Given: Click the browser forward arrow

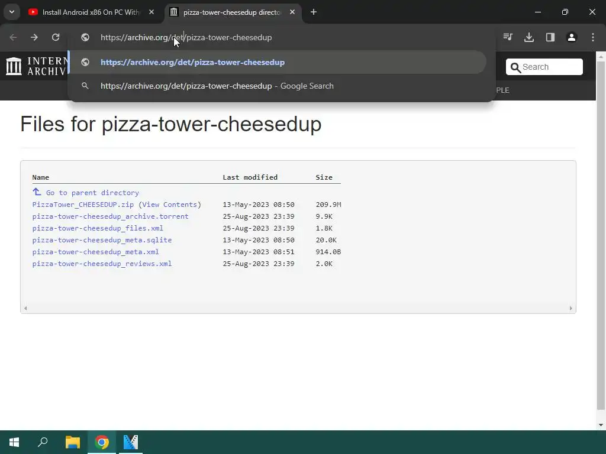Looking at the screenshot, I should pos(34,37).
